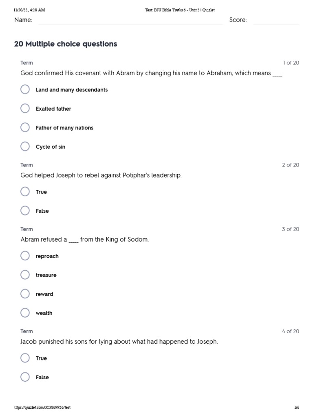Select the 'reward' radio option

(25, 293)
